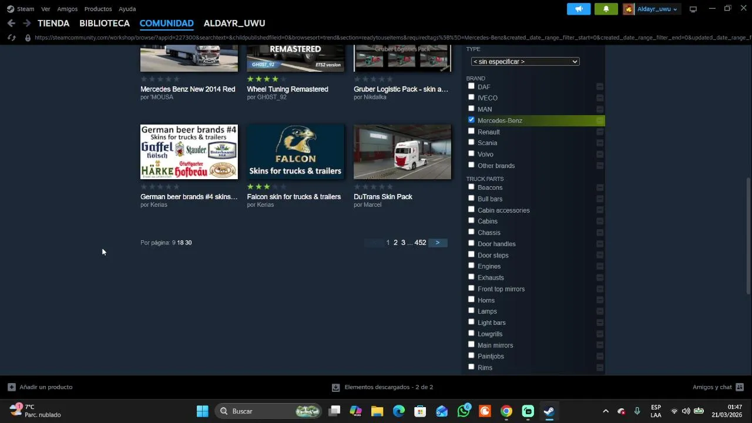
Task: Click the forward navigation arrow
Action: pos(26,23)
